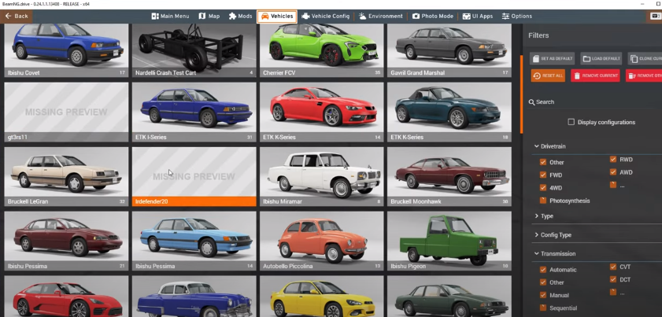Open the Vehicle Config tab

326,16
